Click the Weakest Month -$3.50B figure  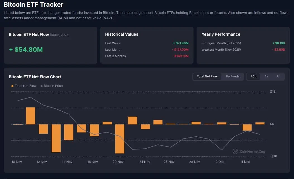click(x=279, y=50)
